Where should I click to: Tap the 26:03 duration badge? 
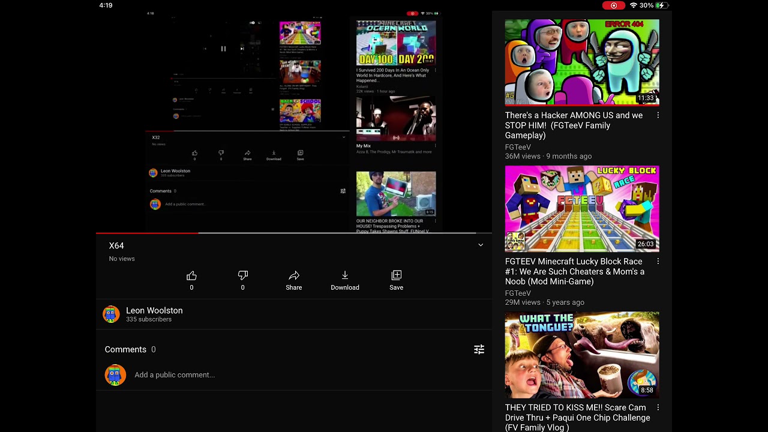(x=646, y=244)
